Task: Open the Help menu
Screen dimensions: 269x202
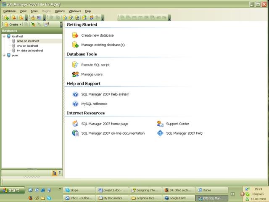Action: click(88, 11)
